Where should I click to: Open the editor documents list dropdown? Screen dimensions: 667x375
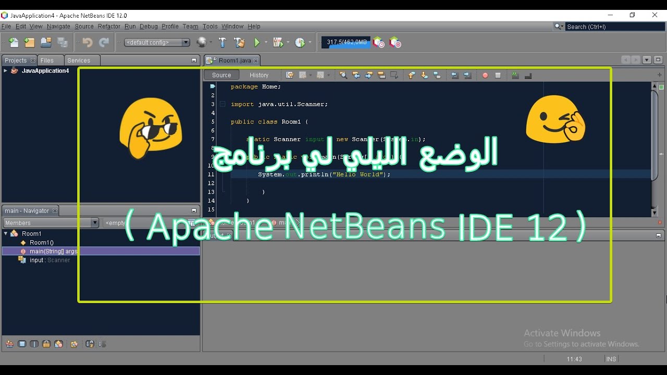point(647,60)
